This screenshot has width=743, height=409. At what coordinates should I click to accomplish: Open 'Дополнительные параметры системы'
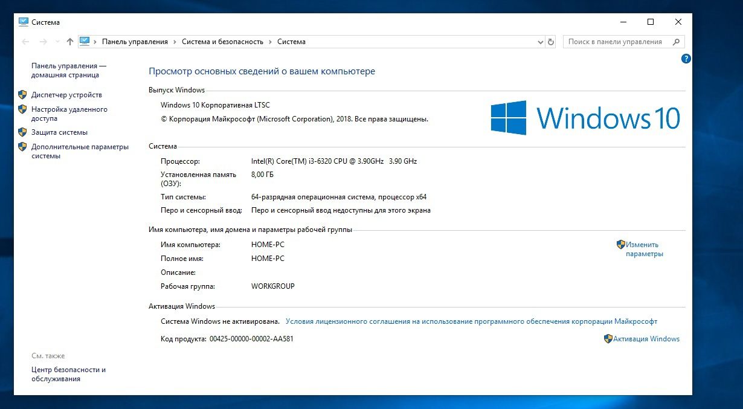point(80,151)
